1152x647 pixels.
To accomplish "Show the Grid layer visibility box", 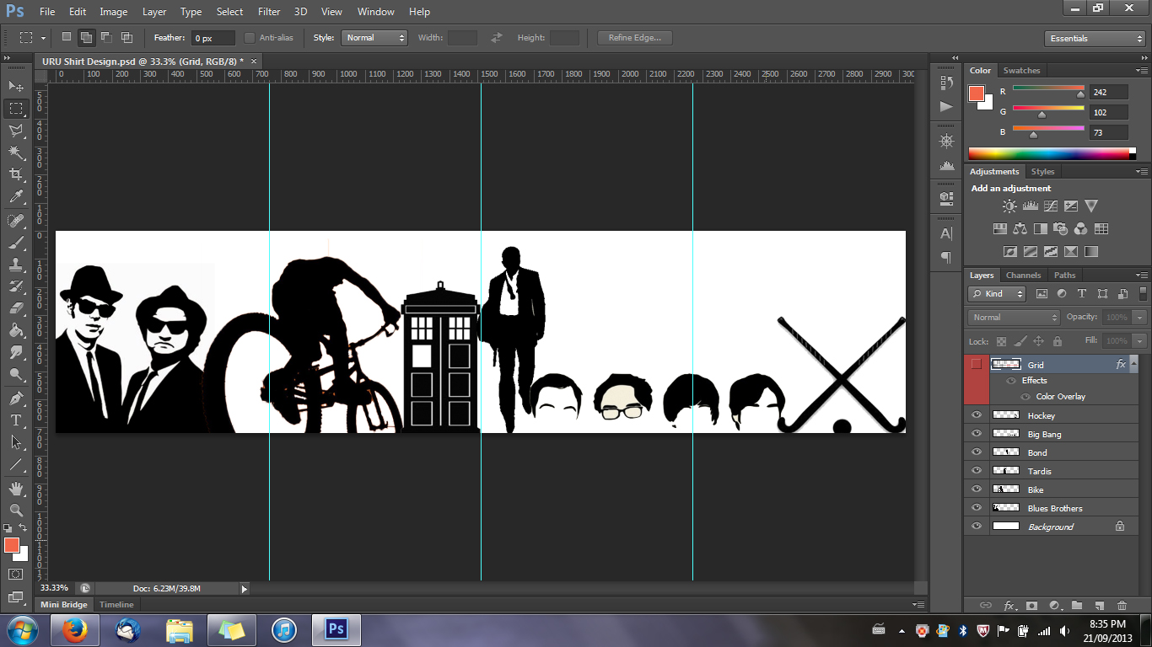I will (977, 365).
